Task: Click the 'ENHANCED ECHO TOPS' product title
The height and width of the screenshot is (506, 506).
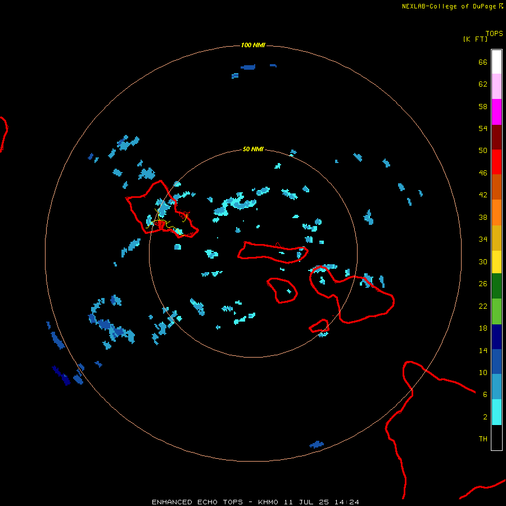Action: (x=197, y=502)
